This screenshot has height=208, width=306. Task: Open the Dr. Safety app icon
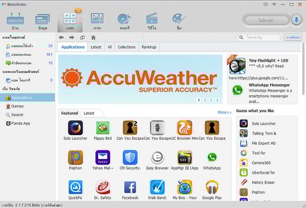tap(103, 187)
